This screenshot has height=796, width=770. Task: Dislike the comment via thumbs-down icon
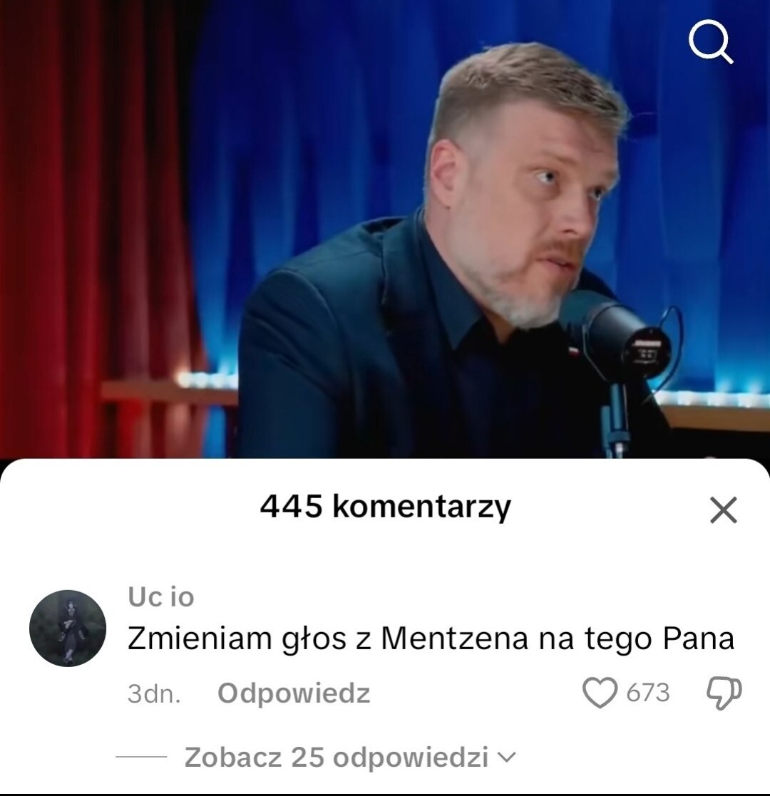[x=724, y=693]
